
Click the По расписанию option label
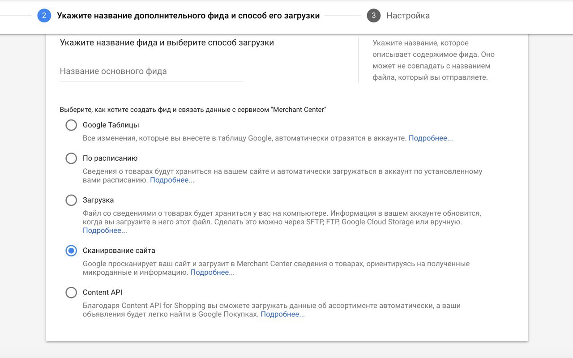click(x=110, y=158)
